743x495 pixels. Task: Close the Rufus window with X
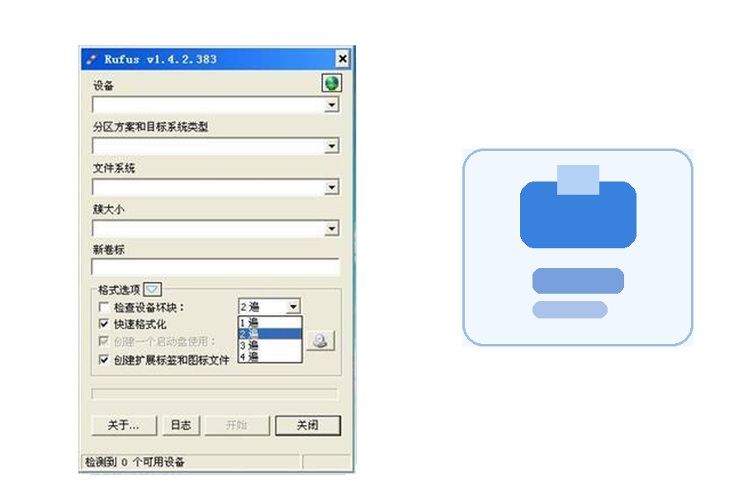click(x=343, y=59)
